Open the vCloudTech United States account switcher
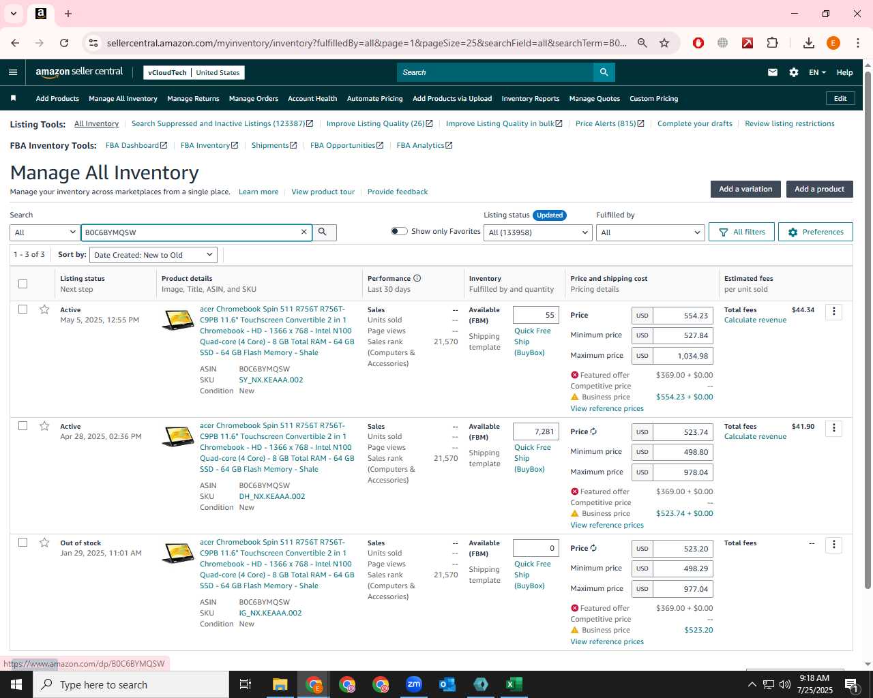Viewport: 873px width, 698px height. pyautogui.click(x=194, y=72)
